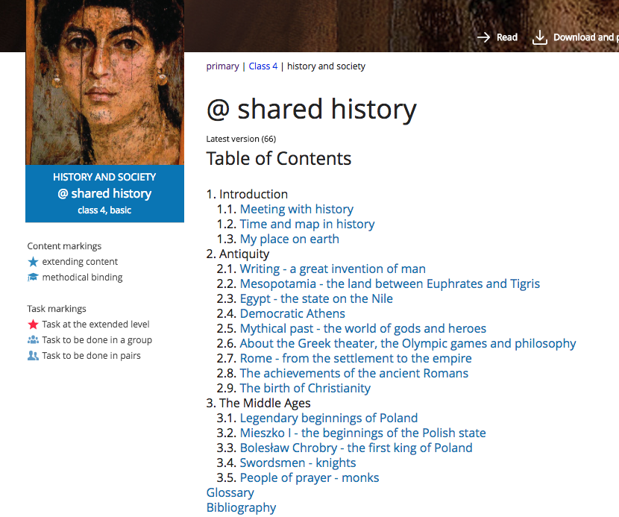Open the Glossary link
The width and height of the screenshot is (619, 517).
pyautogui.click(x=230, y=492)
